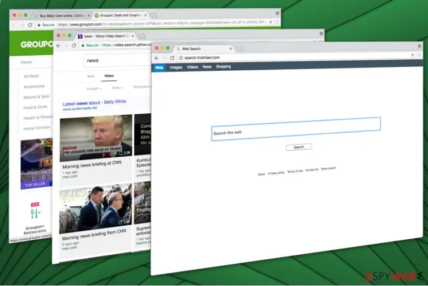Reload the search.froktiser.com page

[x=172, y=58]
